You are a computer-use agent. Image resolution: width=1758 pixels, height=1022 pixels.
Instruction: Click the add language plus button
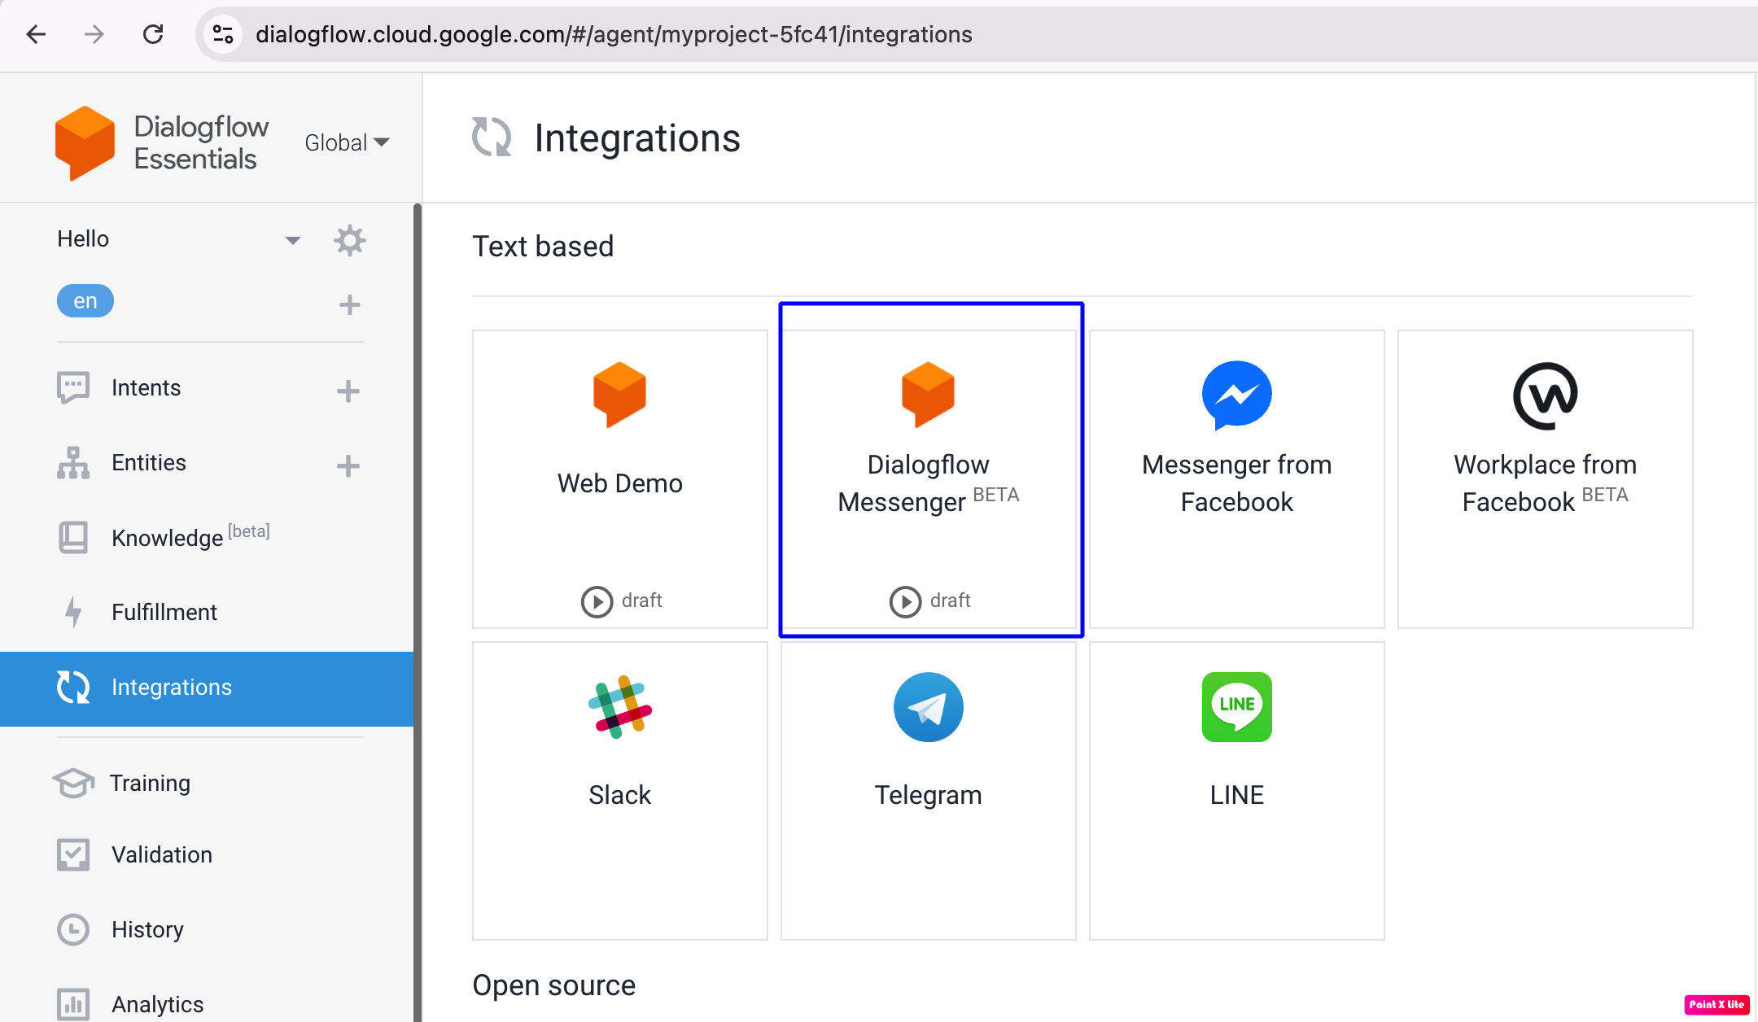coord(350,304)
